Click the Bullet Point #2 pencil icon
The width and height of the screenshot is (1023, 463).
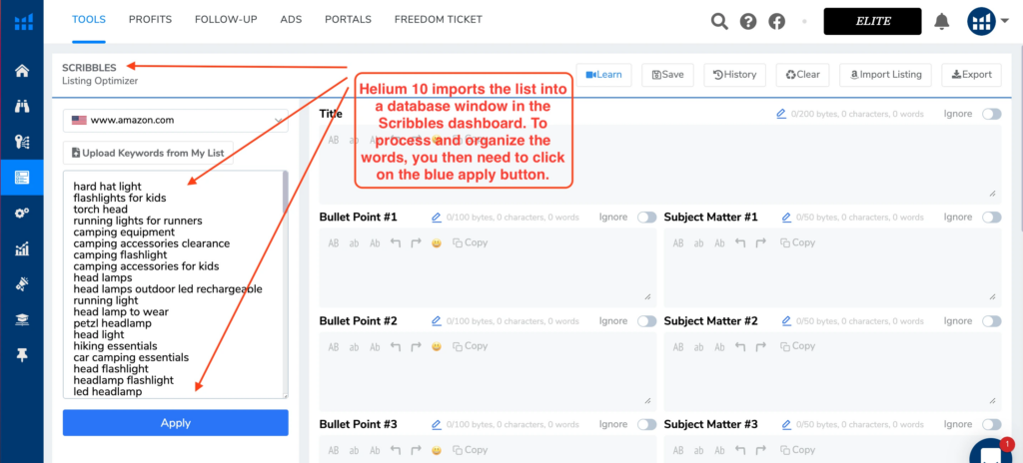click(x=437, y=321)
